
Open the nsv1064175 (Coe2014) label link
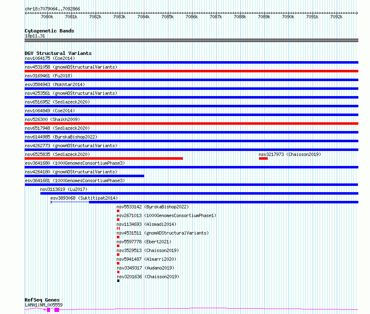click(x=50, y=58)
